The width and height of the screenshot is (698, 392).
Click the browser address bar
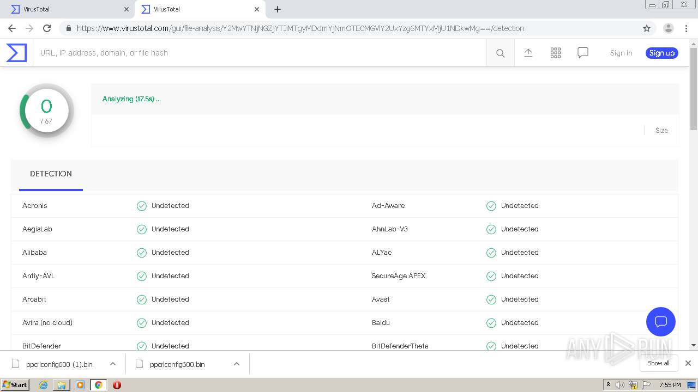(x=349, y=28)
